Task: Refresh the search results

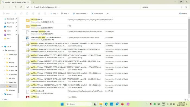Action: [21, 7]
